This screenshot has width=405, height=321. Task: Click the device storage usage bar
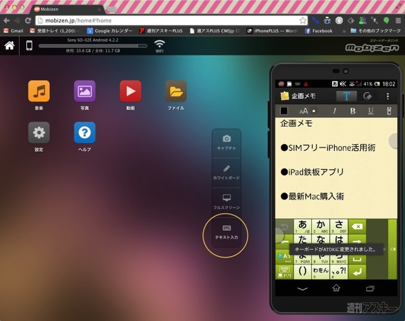pos(92,46)
